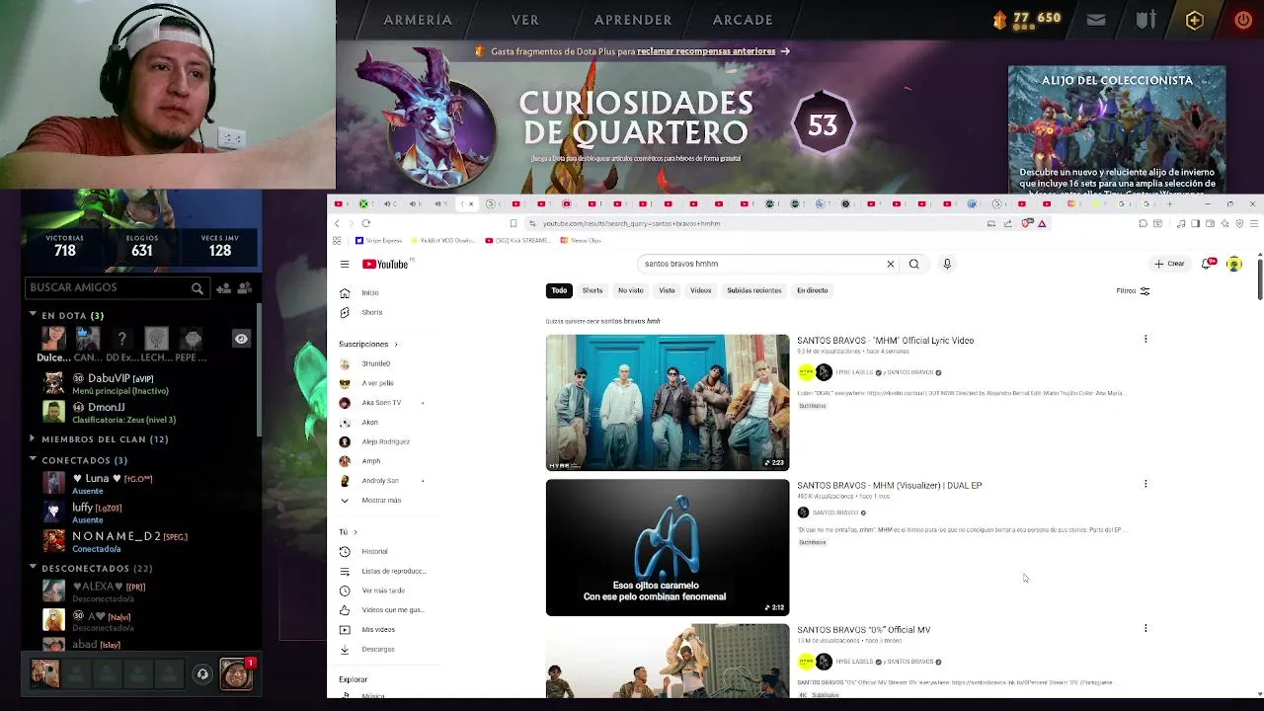Image resolution: width=1264 pixels, height=711 pixels.
Task: Open Suscripciones section chevron
Action: (x=396, y=344)
